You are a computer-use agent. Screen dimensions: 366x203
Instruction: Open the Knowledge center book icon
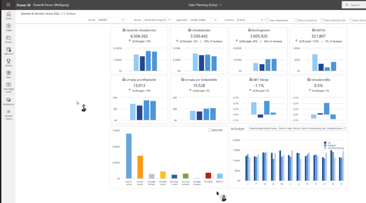(9, 85)
